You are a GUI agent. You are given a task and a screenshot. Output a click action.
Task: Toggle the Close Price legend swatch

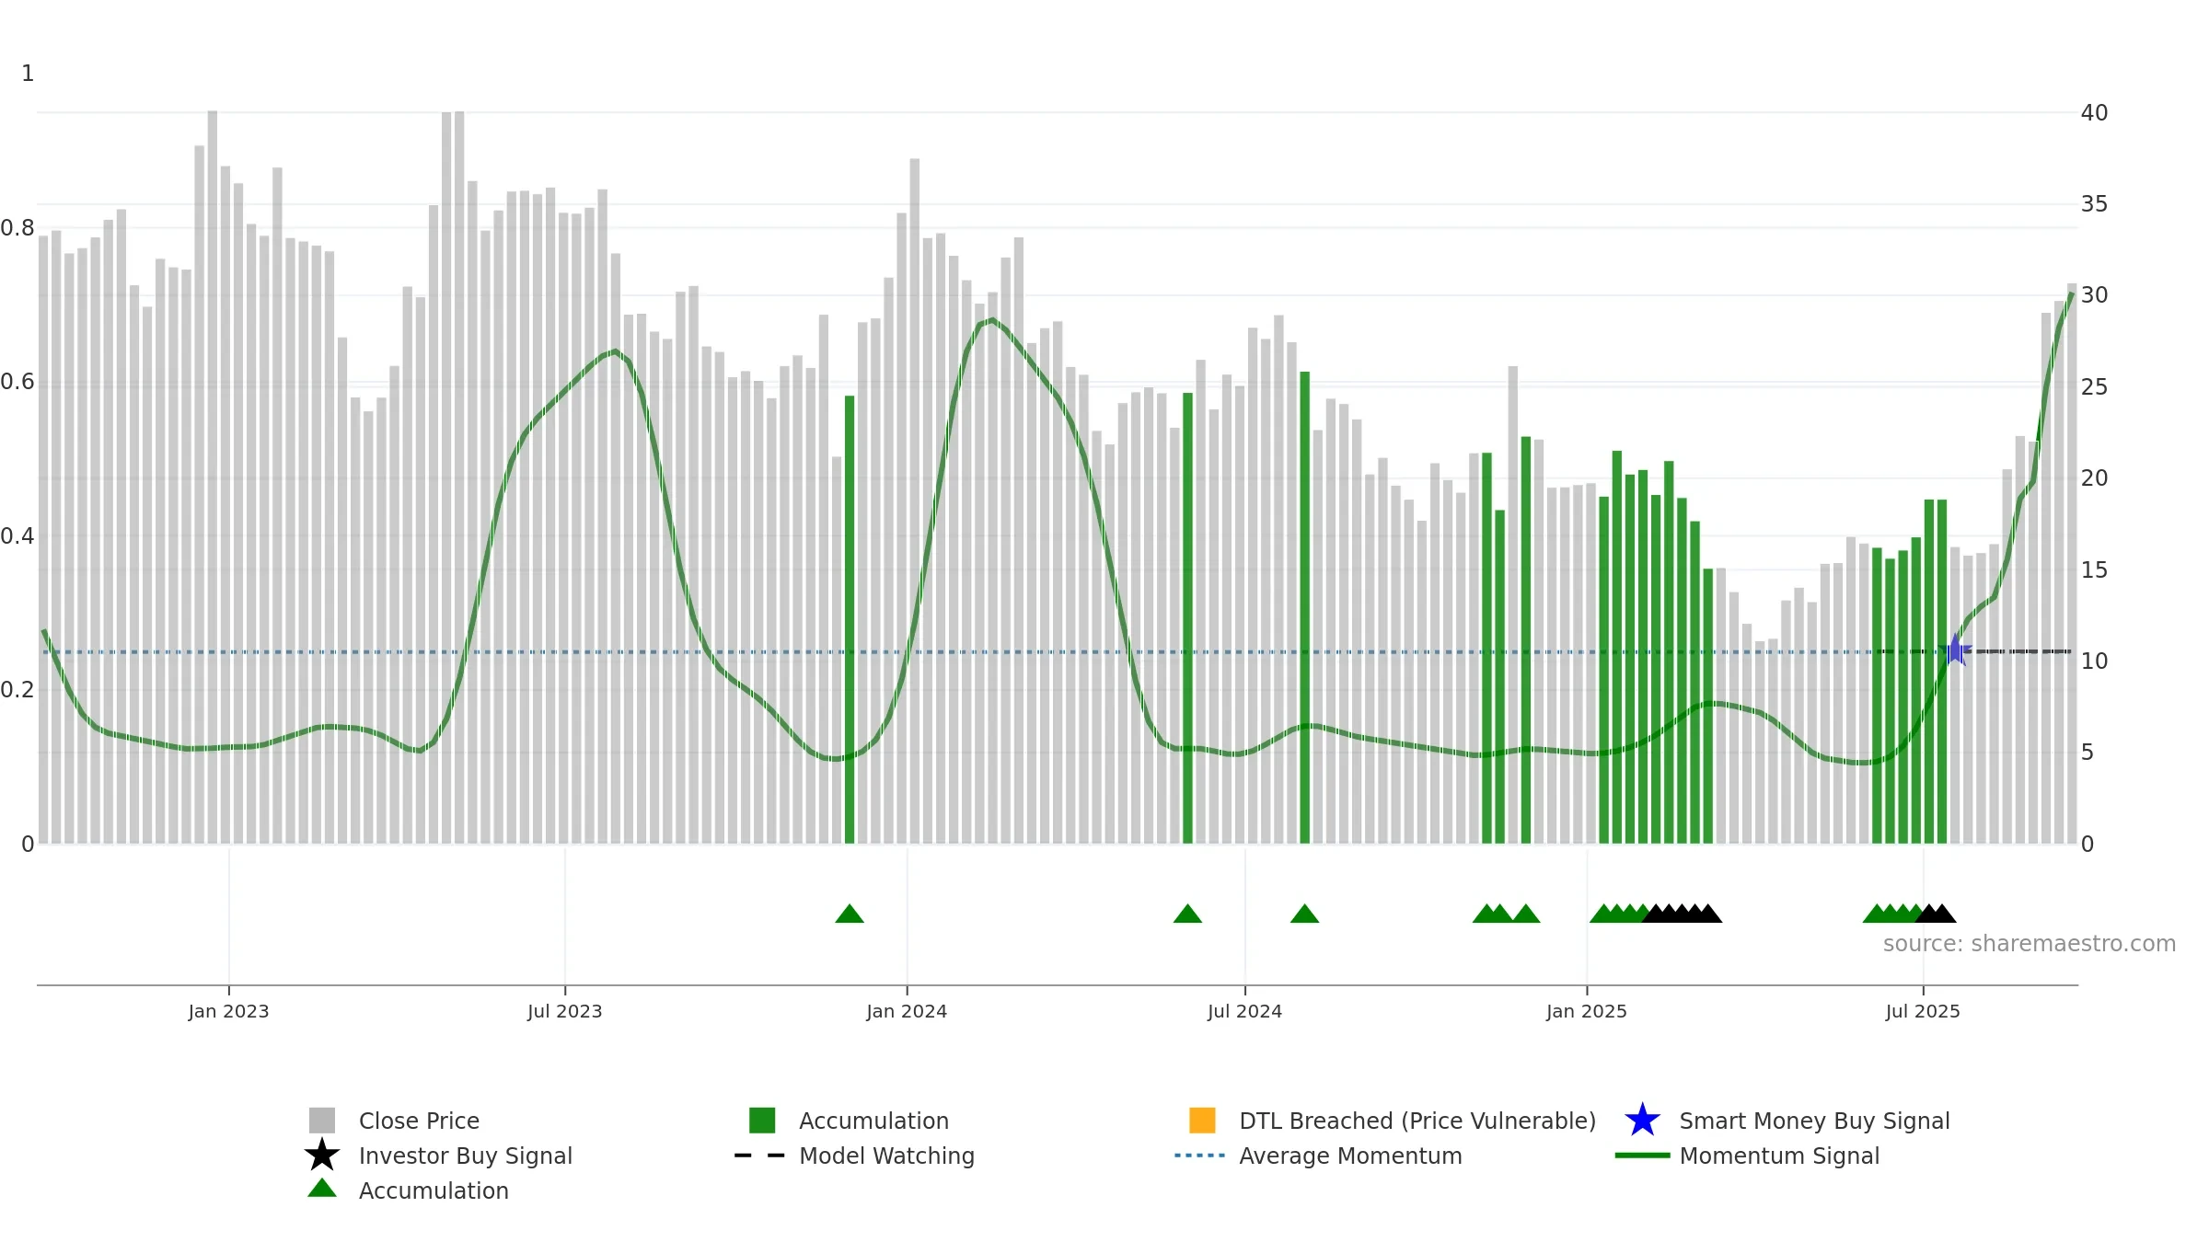click(x=322, y=1121)
